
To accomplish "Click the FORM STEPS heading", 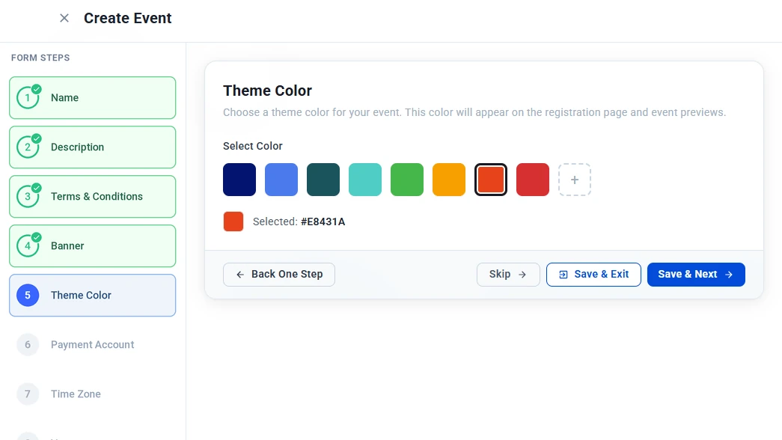I will (x=40, y=58).
